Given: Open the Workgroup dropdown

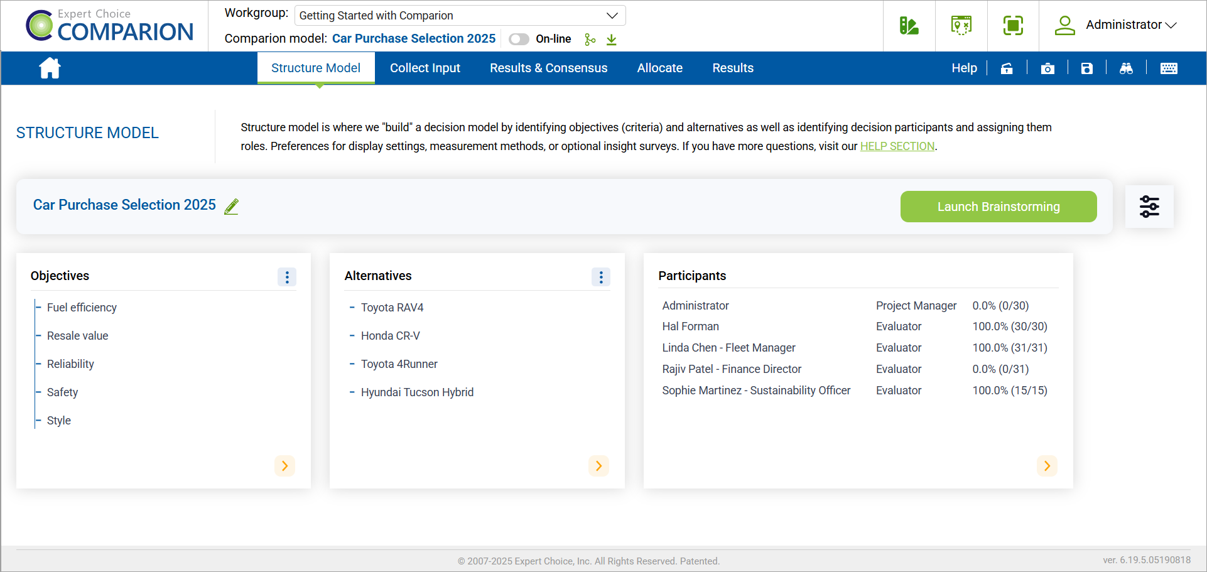Looking at the screenshot, I should click(460, 16).
